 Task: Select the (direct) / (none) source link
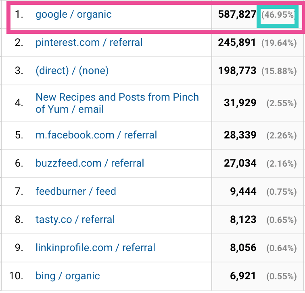pyautogui.click(x=72, y=70)
